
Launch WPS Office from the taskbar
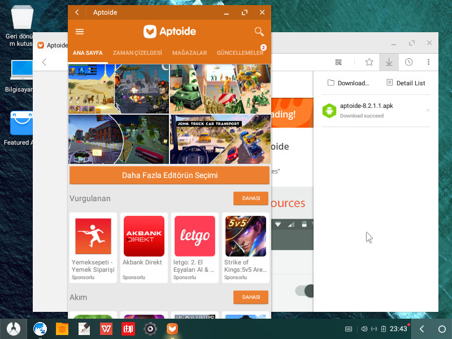click(x=106, y=329)
